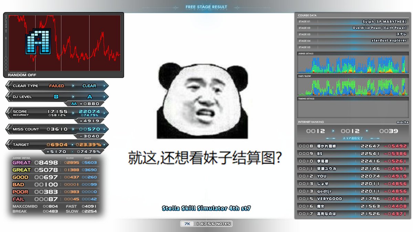
Task: Click the pixelated A rank badge on the gauge graph
Action: [x=38, y=41]
